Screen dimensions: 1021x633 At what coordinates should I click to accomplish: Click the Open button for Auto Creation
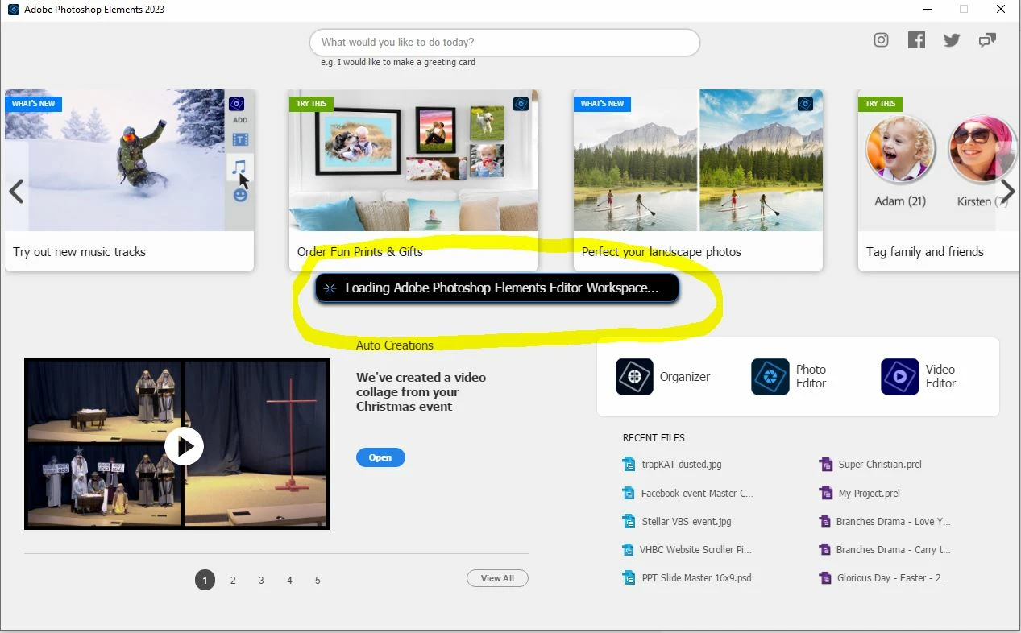point(380,457)
